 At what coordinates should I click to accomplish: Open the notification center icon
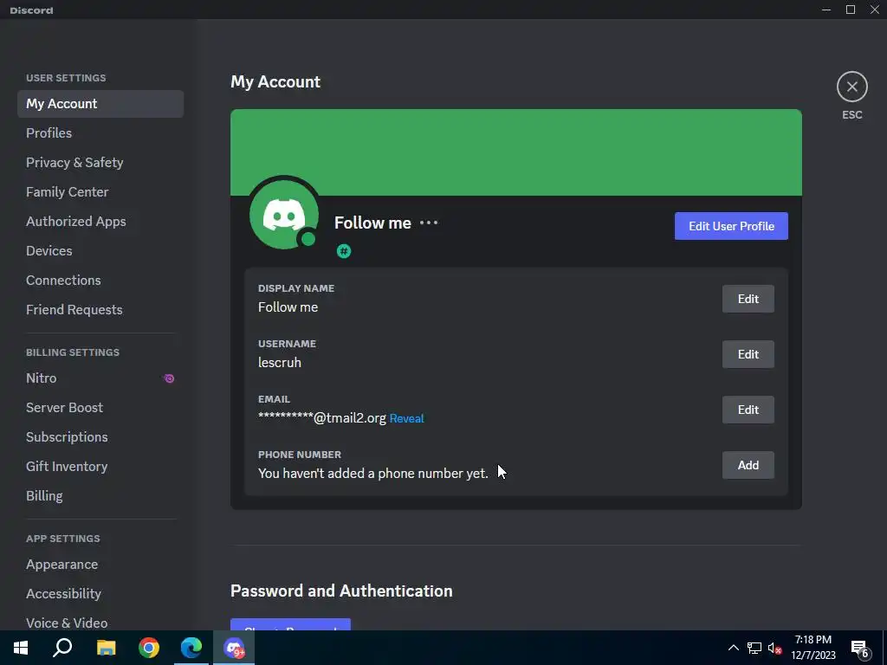pos(860,649)
